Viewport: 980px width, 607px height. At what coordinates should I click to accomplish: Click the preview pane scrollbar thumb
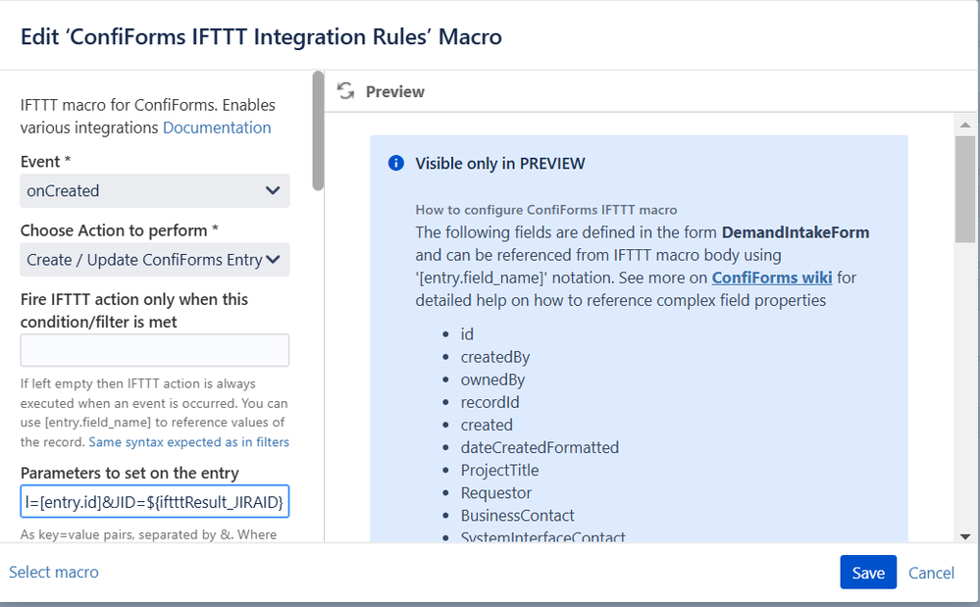click(x=965, y=189)
